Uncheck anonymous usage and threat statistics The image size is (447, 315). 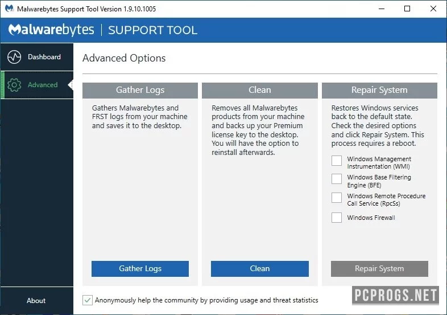tap(88, 300)
